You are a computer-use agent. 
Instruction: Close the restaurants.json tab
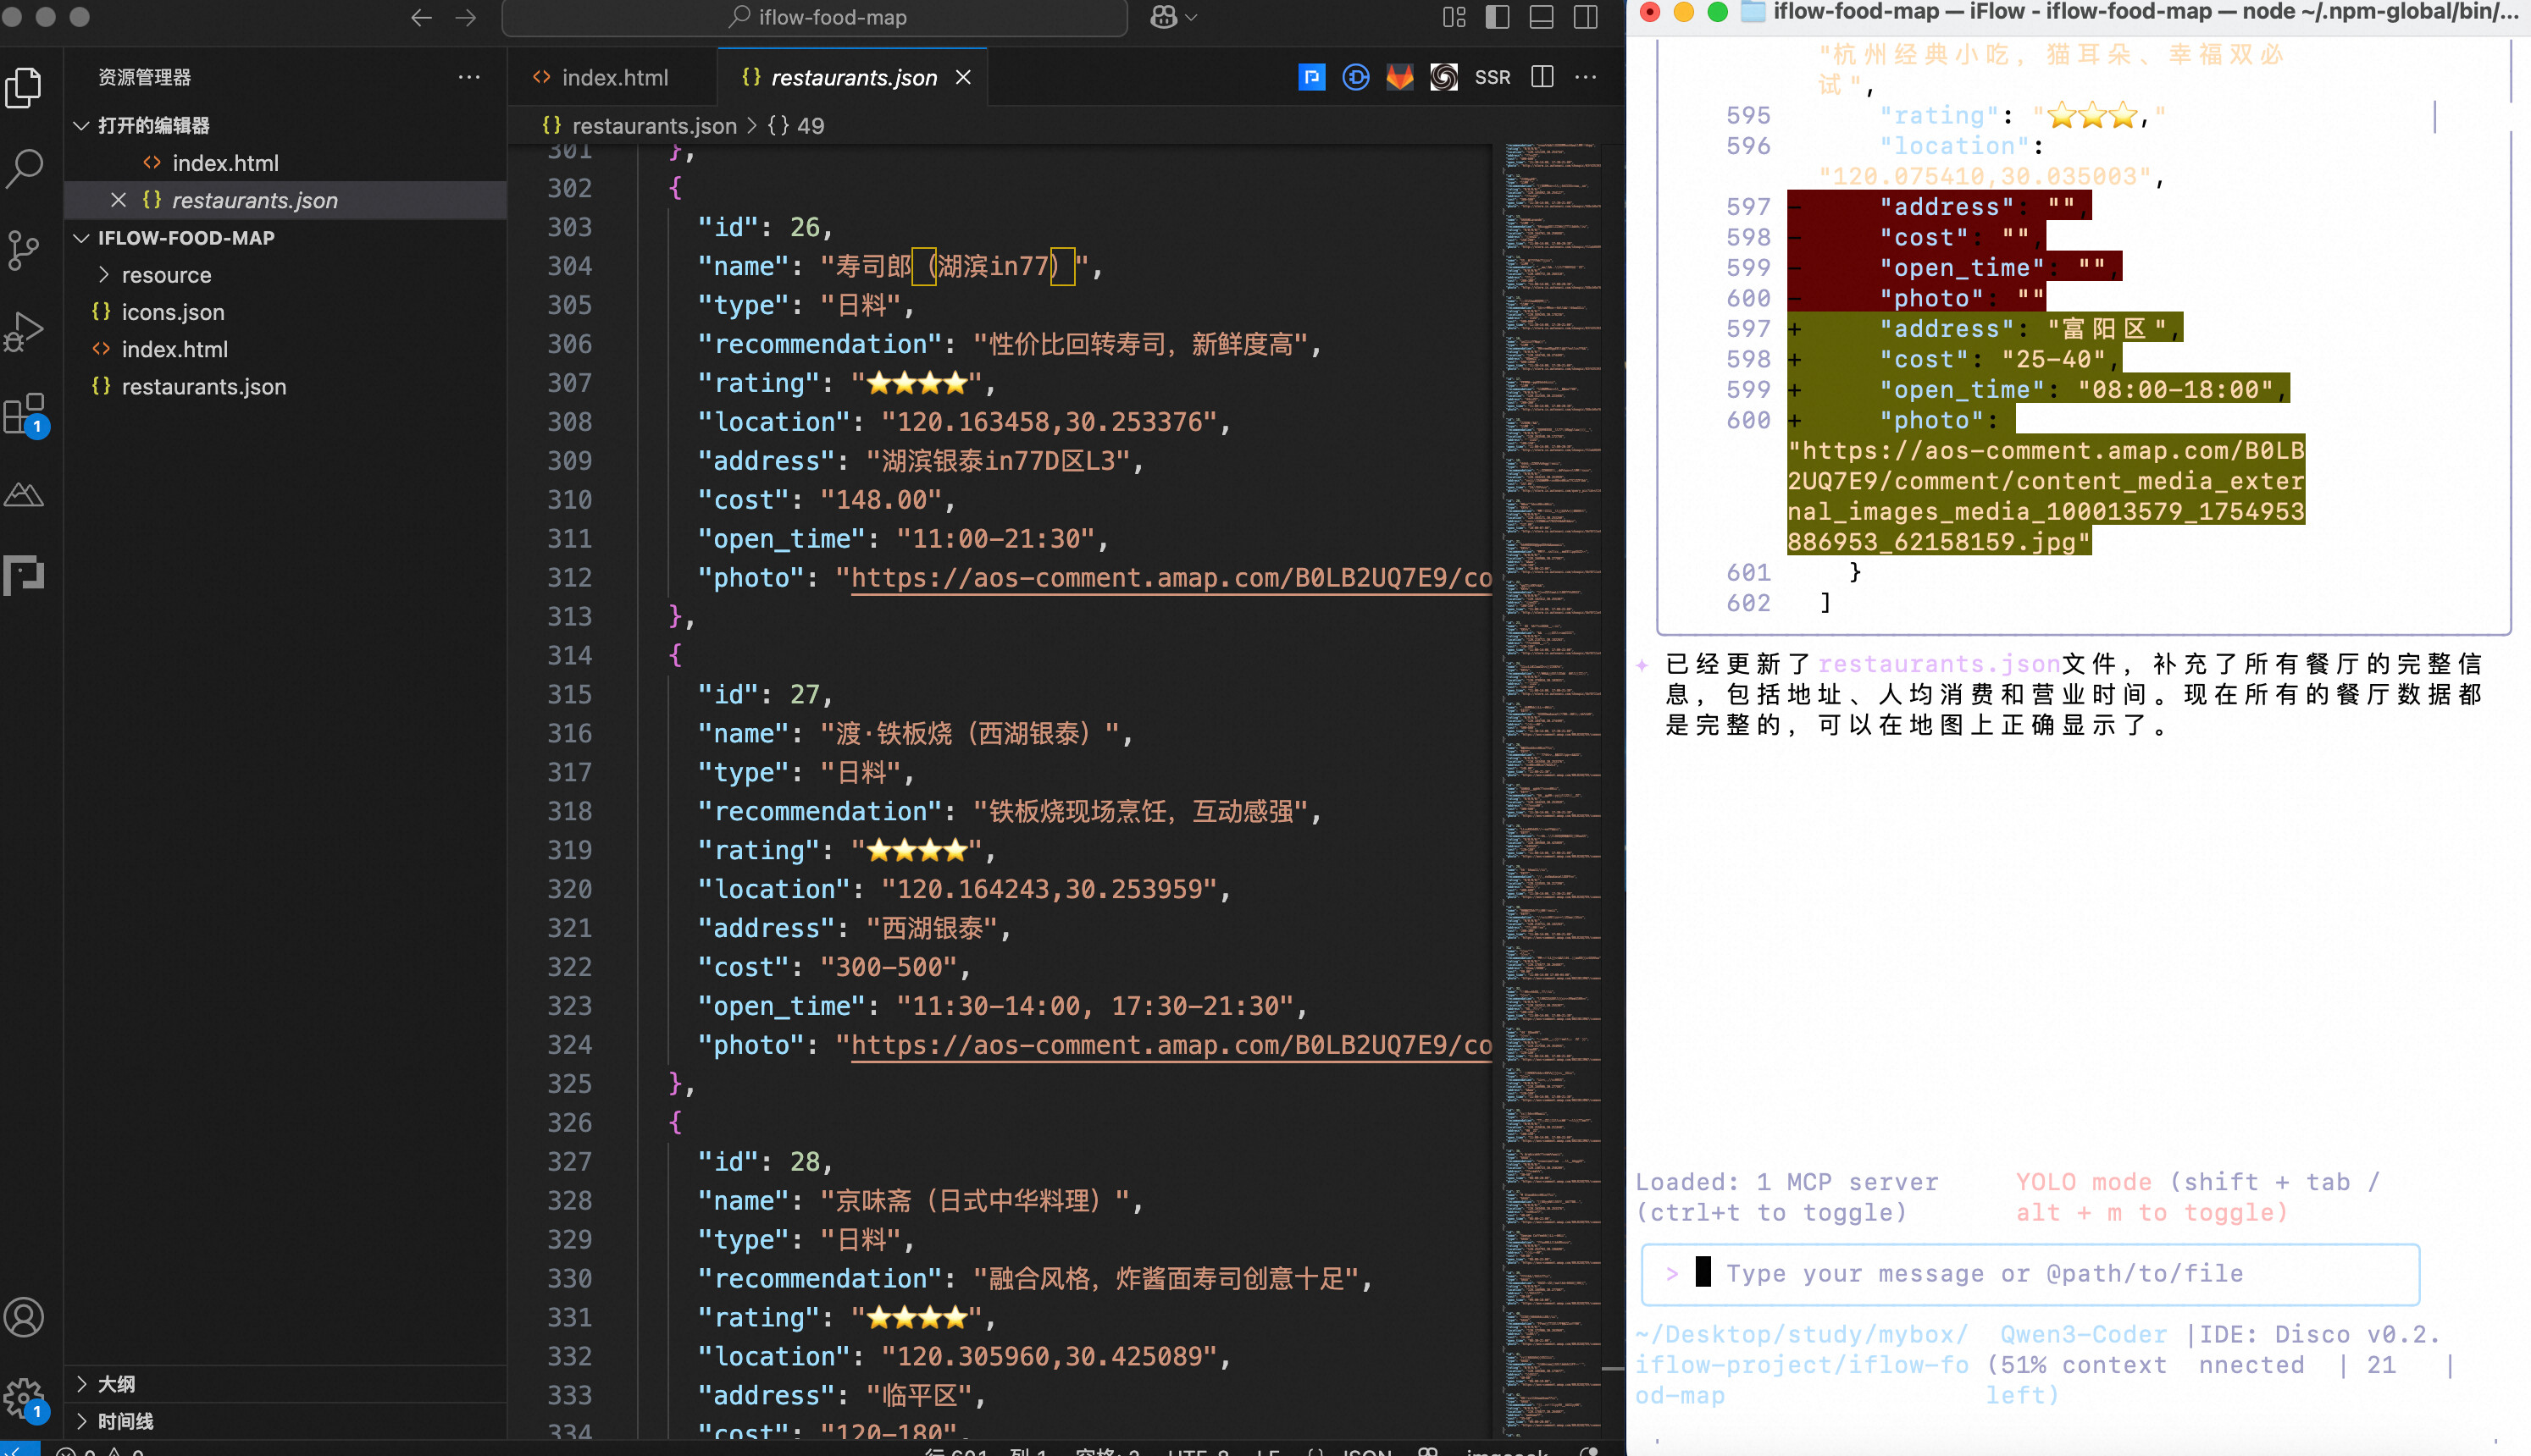[x=963, y=77]
